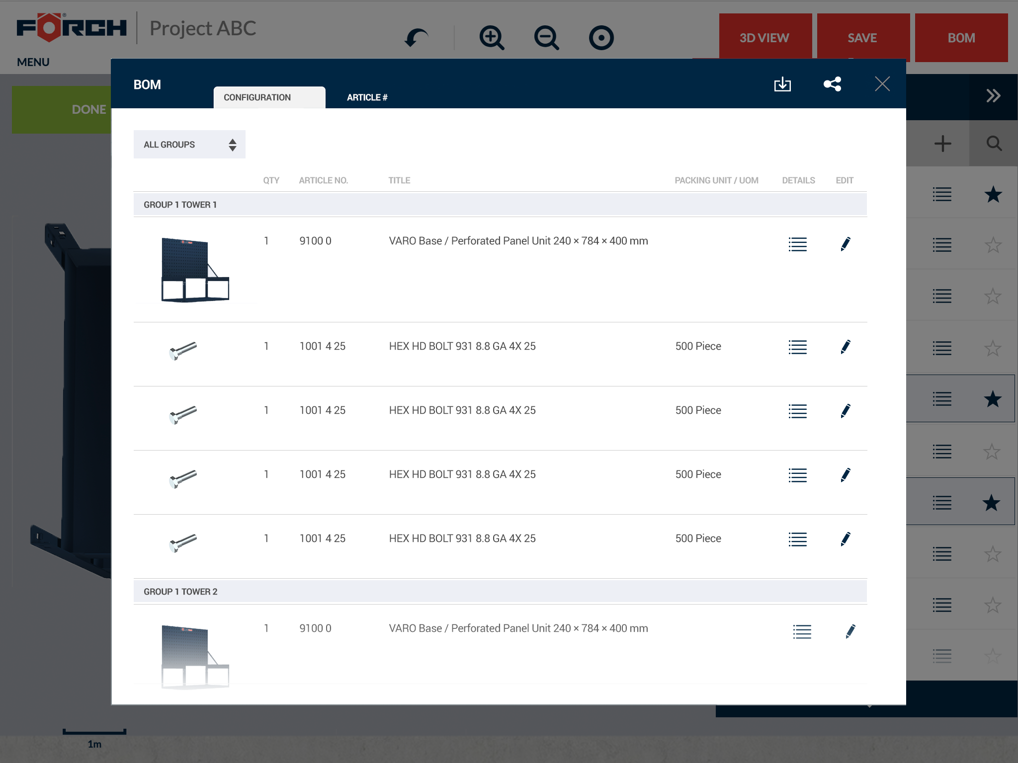Collapse right panel with double chevron
The height and width of the screenshot is (763, 1018).
pyautogui.click(x=993, y=95)
